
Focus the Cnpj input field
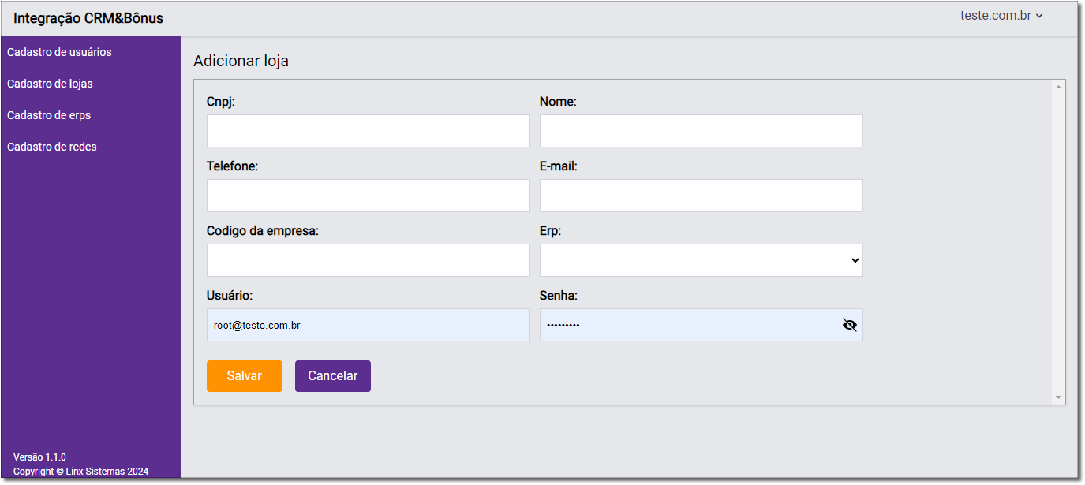point(368,131)
